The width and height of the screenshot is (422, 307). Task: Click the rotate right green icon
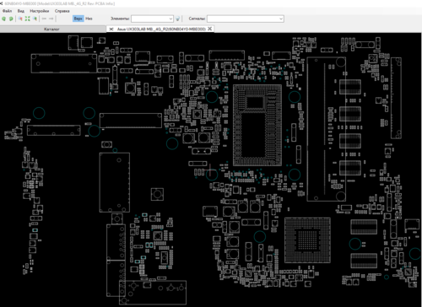(x=11, y=19)
